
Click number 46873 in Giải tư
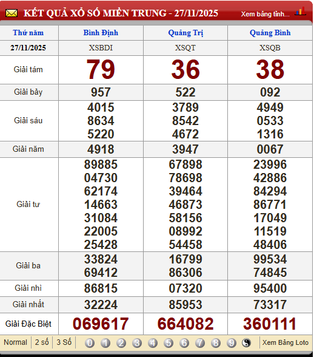[x=185, y=205]
